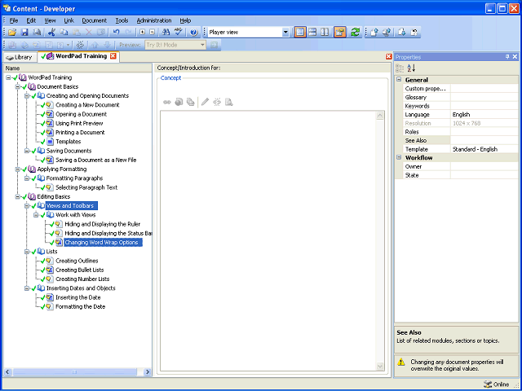Click the Find binoculars icon
Screen dimensions: 522x391
pos(166,33)
